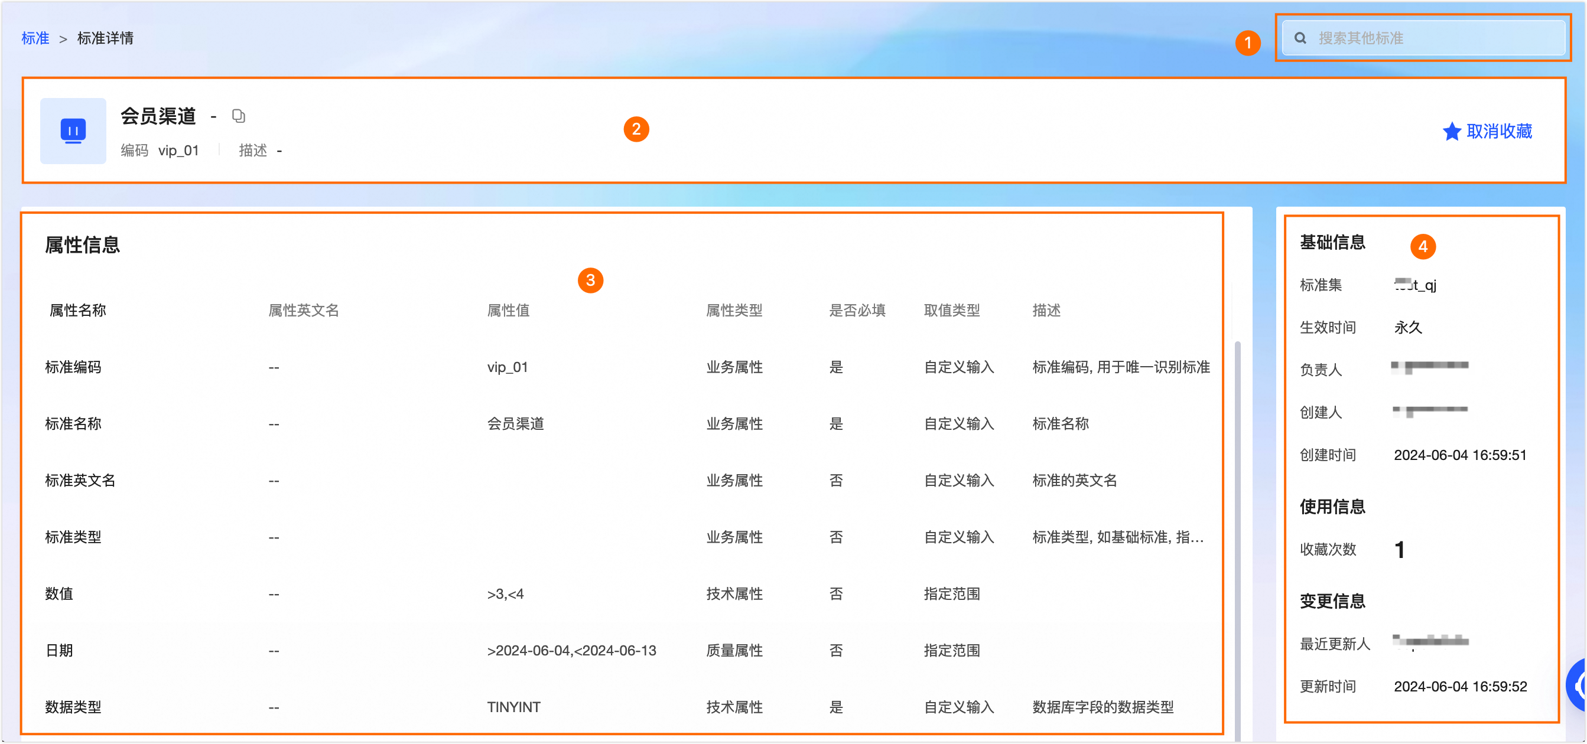Click the 属性类型 column header
The width and height of the screenshot is (1587, 744).
point(734,311)
